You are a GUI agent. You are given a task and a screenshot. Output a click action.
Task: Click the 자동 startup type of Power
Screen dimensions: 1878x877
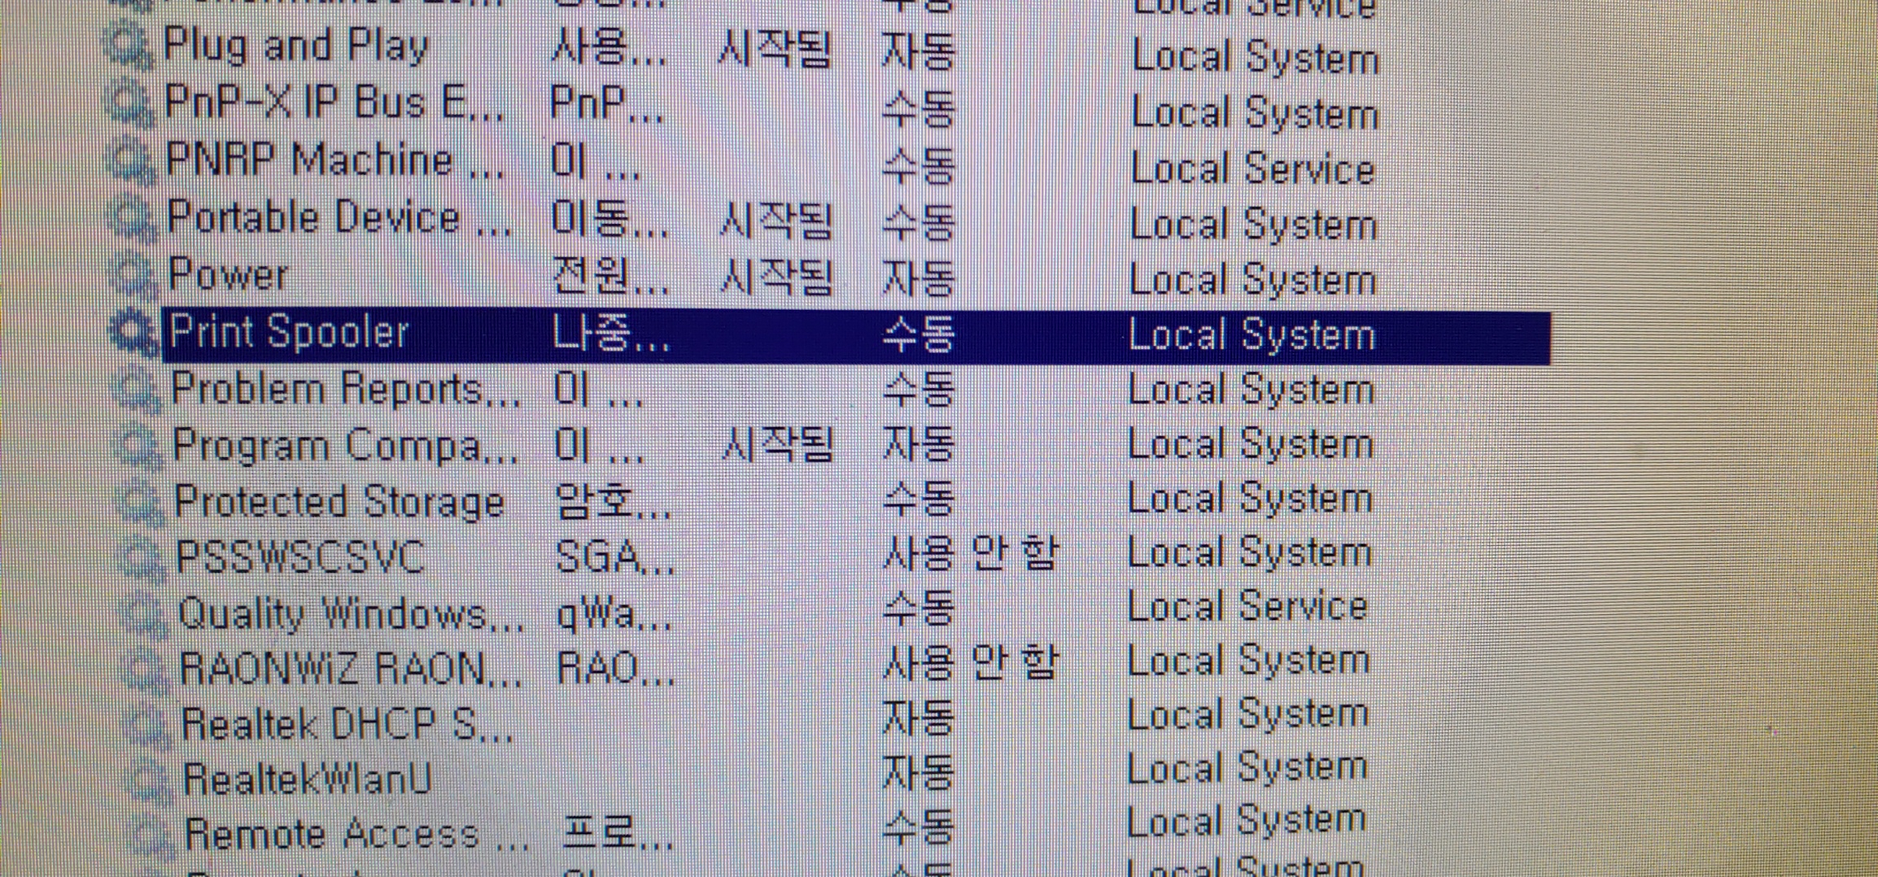point(918,278)
